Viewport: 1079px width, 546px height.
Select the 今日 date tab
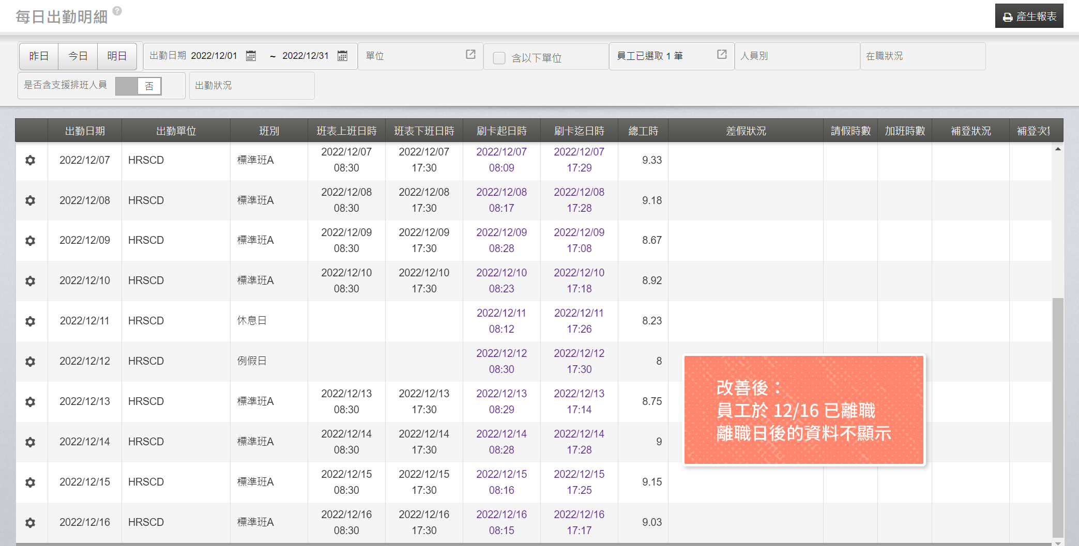click(x=78, y=56)
